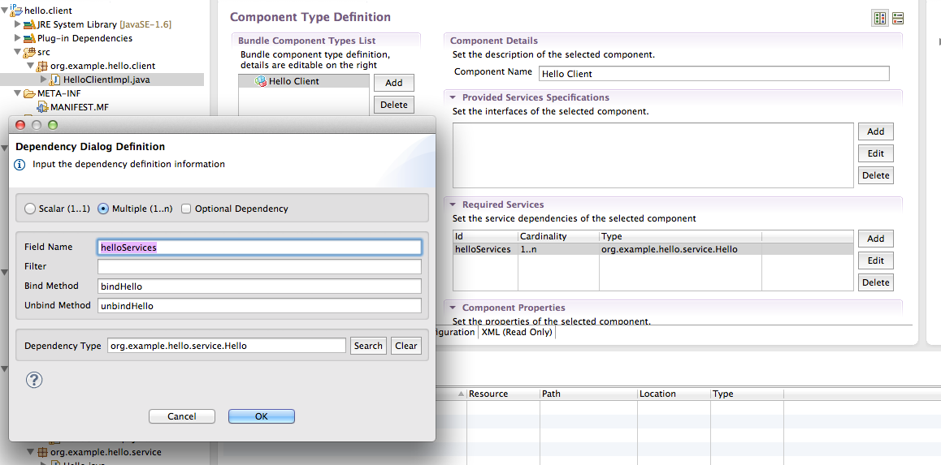Enable the Optional Dependency checkbox
The height and width of the screenshot is (465, 941).
click(x=186, y=209)
